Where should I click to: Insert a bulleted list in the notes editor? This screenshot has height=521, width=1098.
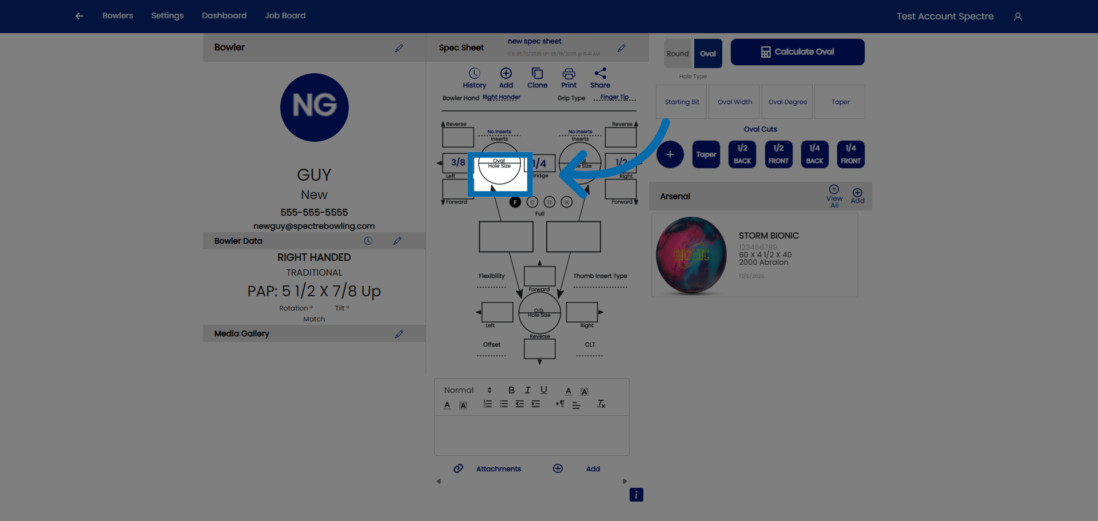(504, 404)
